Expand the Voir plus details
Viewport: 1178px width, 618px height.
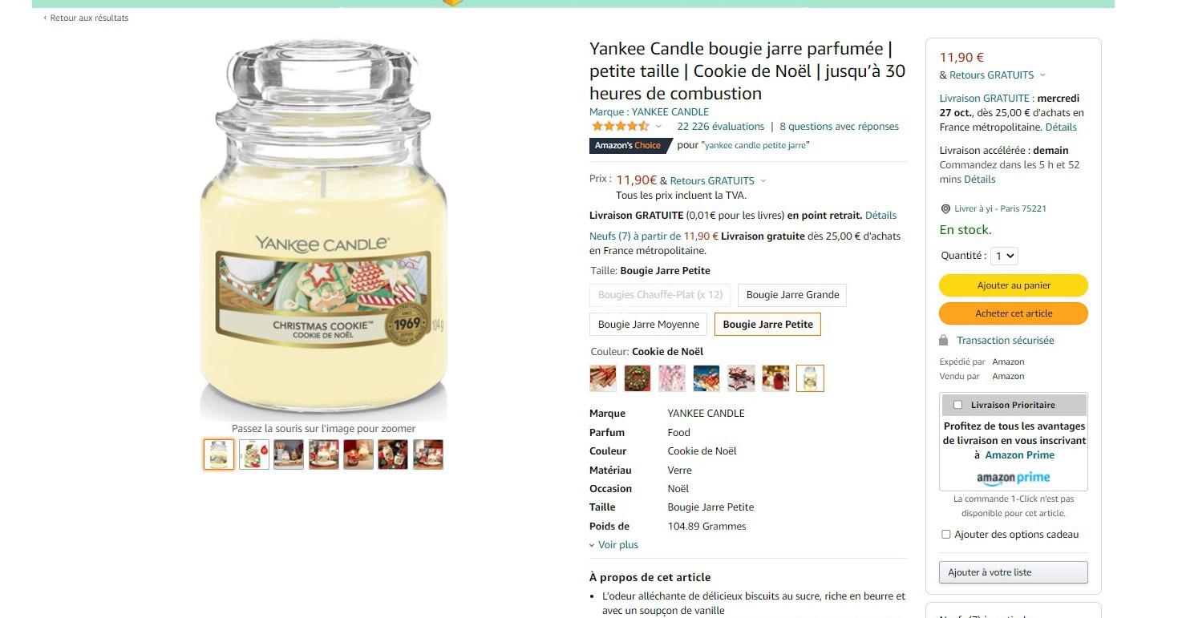tap(614, 545)
